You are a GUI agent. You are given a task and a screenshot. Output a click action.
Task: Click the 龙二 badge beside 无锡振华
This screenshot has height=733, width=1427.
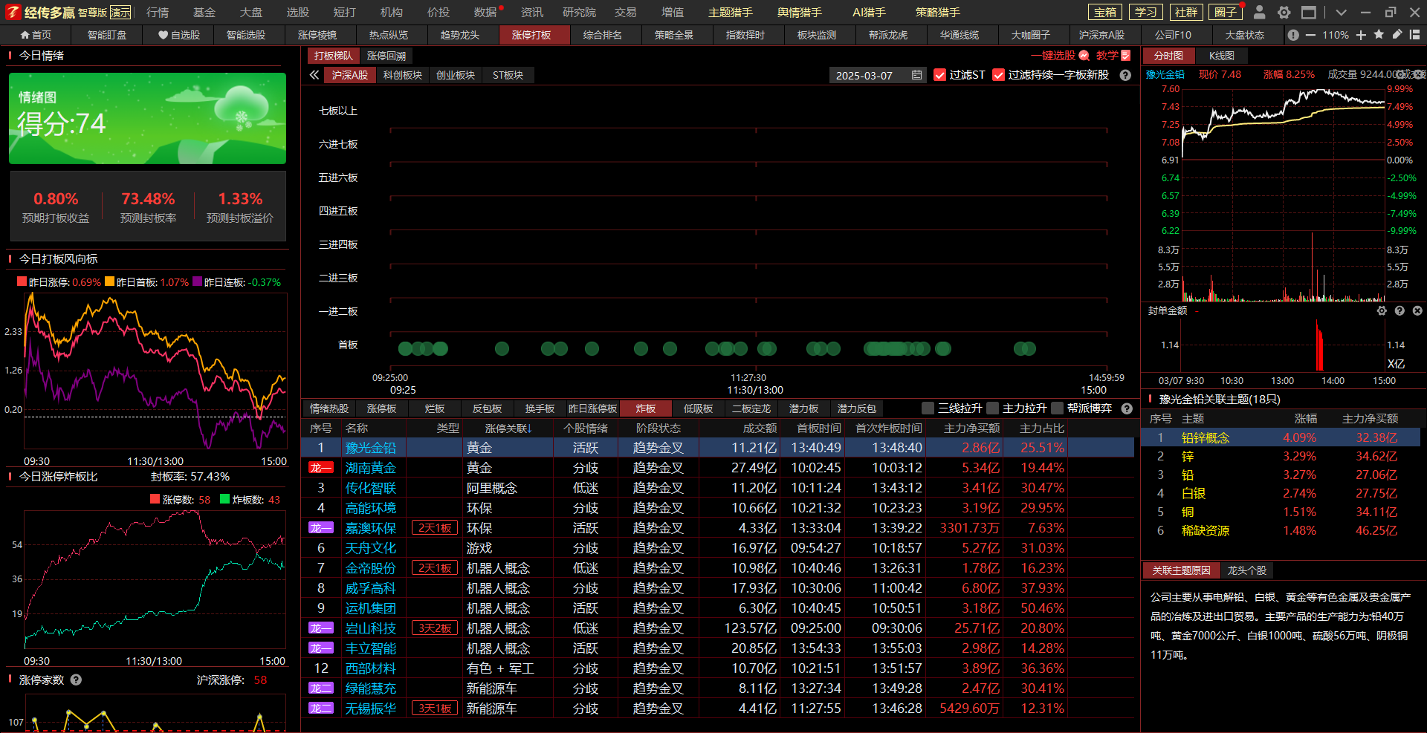point(321,708)
